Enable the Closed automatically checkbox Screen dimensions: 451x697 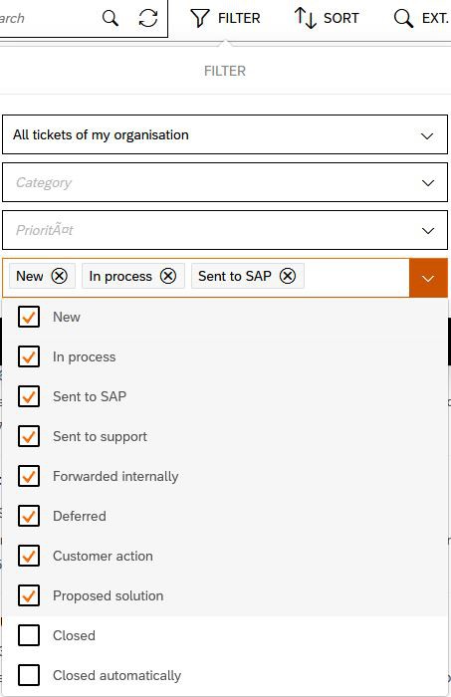tap(29, 675)
